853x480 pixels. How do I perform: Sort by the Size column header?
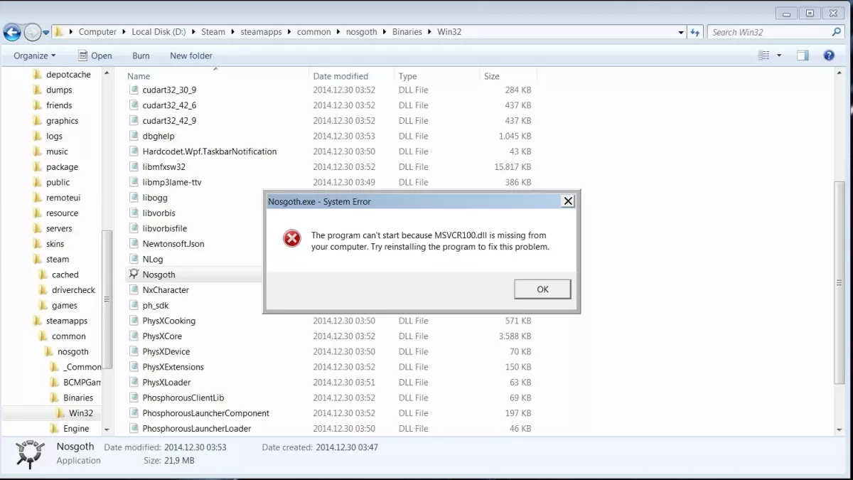pyautogui.click(x=492, y=76)
